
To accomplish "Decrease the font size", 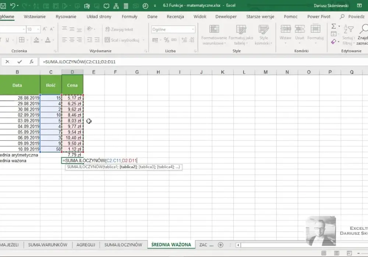I will (52, 29).
